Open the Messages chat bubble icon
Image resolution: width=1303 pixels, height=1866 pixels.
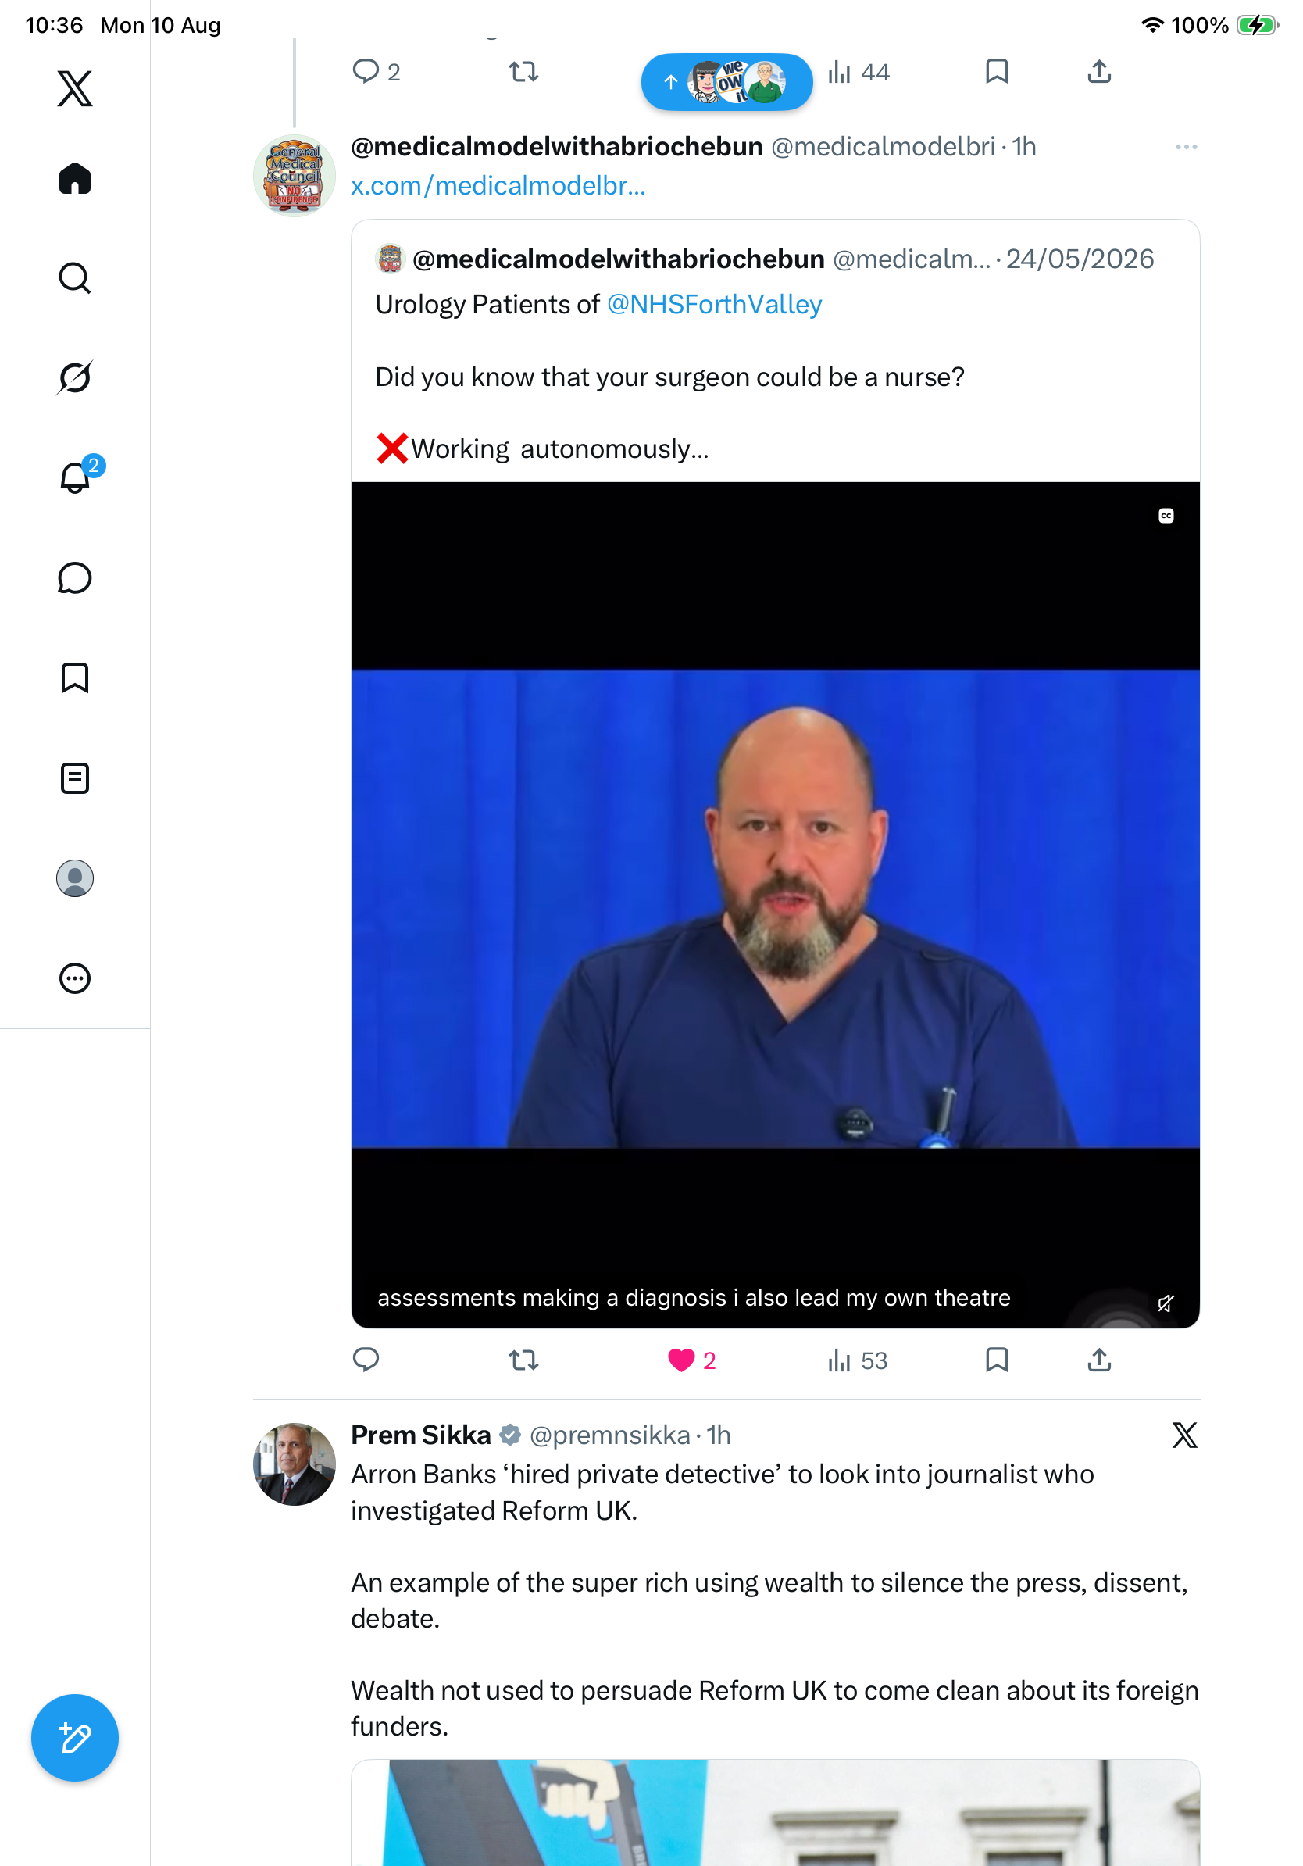[75, 577]
